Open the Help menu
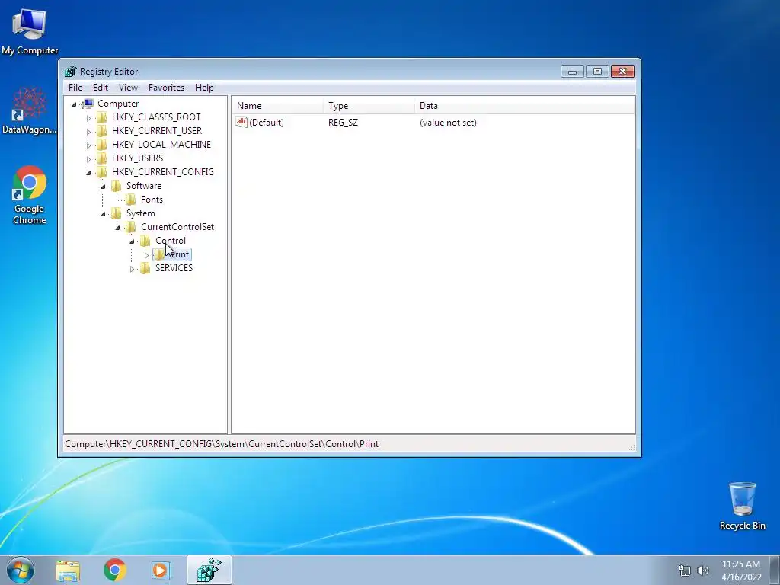This screenshot has height=585, width=780. [x=204, y=88]
